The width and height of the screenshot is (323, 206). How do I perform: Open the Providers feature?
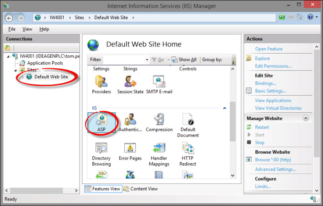pyautogui.click(x=101, y=85)
